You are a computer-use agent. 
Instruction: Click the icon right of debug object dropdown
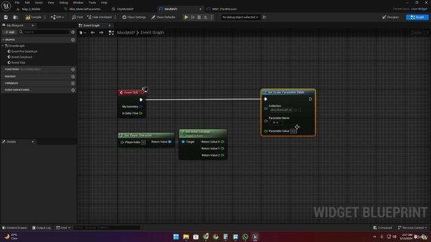(265, 17)
